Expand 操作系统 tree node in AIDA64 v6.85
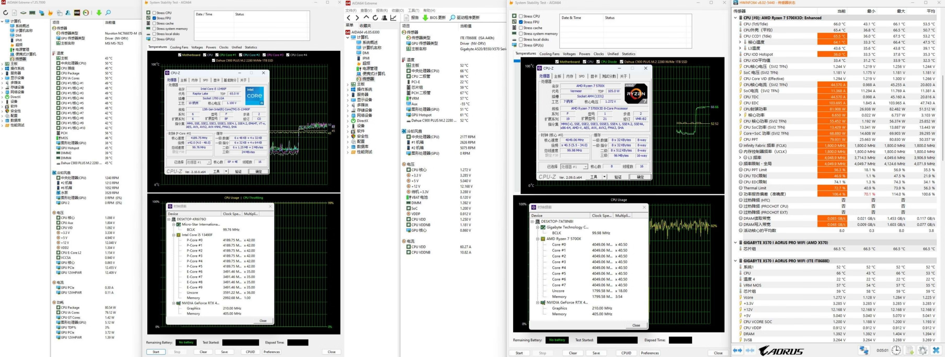The width and height of the screenshot is (945, 357). coord(348,89)
